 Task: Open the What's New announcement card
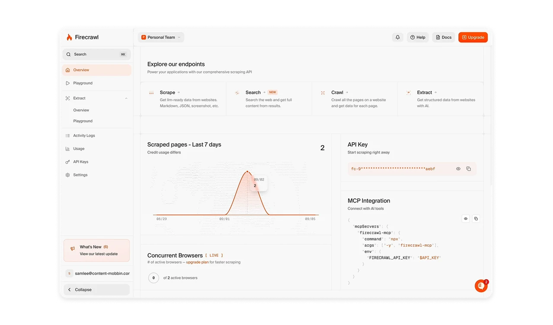(97, 250)
